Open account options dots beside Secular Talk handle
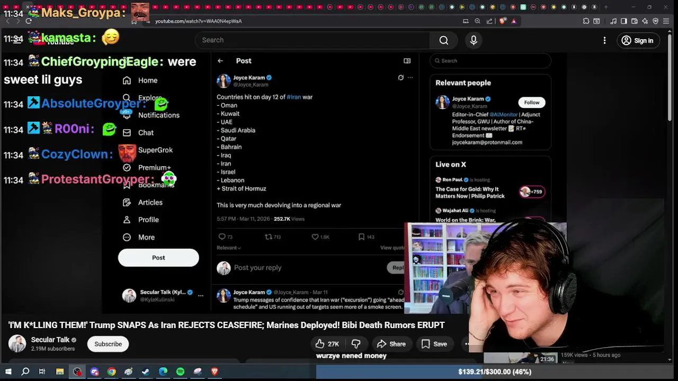This screenshot has width=678, height=381. (x=200, y=296)
